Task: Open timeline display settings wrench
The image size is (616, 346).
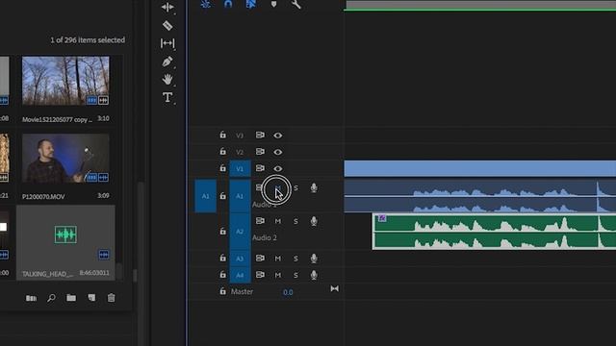Action: pyautogui.click(x=296, y=4)
